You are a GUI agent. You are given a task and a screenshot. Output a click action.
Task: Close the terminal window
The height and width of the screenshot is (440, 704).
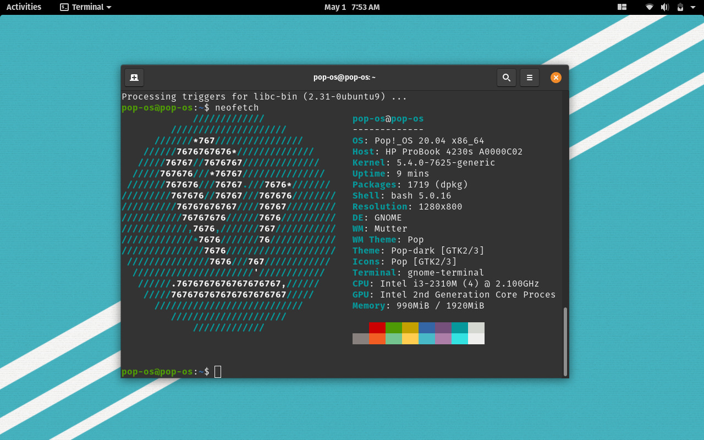[x=555, y=78]
